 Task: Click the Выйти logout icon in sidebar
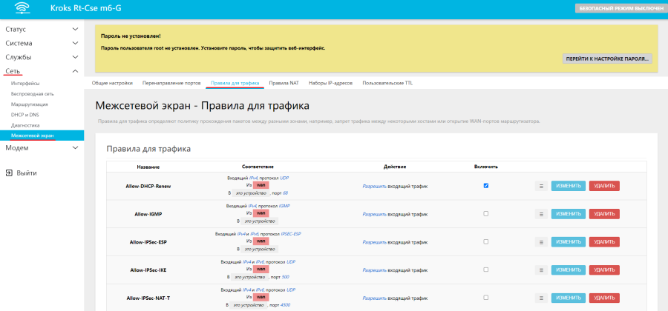[x=9, y=173]
